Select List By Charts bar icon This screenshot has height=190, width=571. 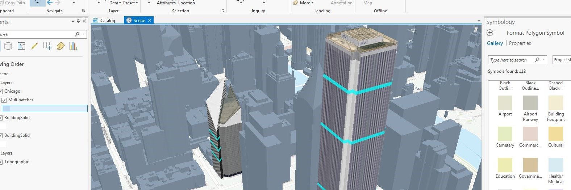pyautogui.click(x=74, y=46)
